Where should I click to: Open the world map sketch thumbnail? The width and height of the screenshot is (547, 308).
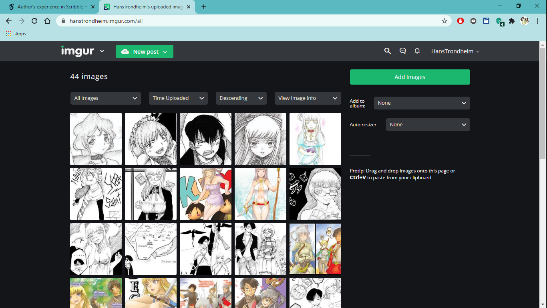tap(151, 249)
